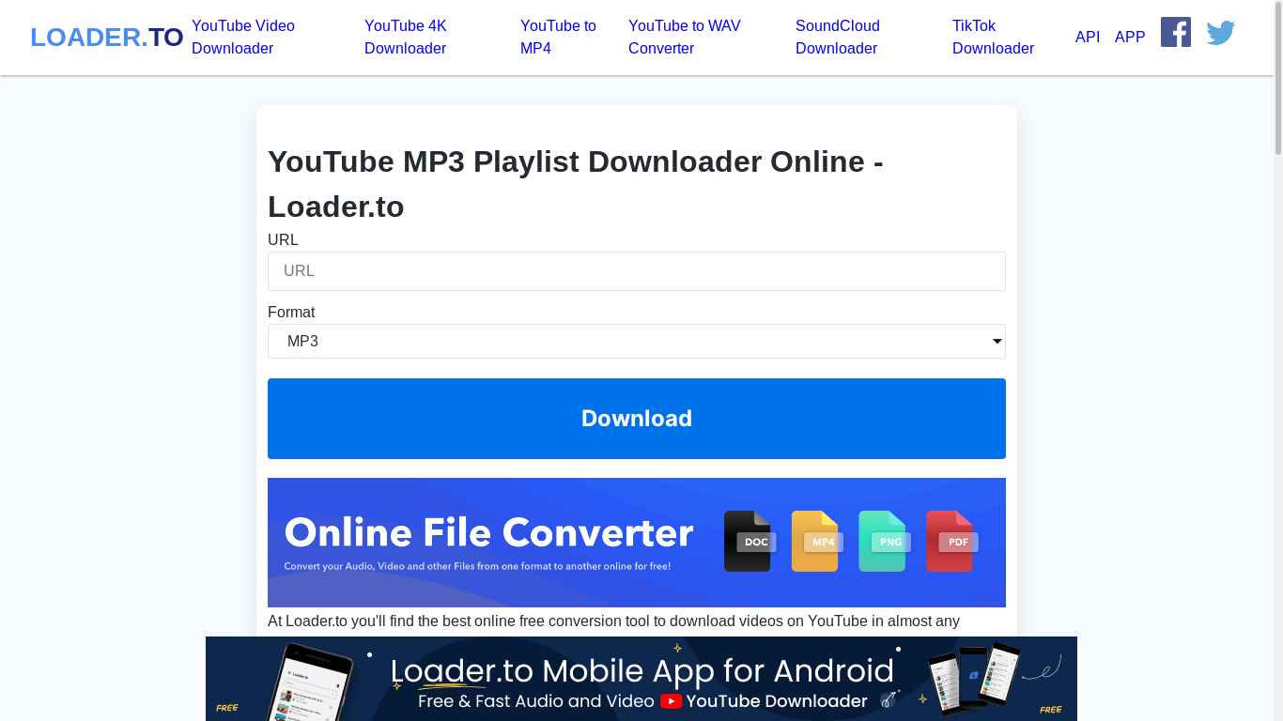The image size is (1283, 721).
Task: Click the DOC file icon in converter banner
Action: [x=749, y=541]
